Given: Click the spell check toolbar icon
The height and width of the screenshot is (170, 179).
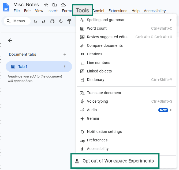Looking at the screenshot, I should (61, 21).
